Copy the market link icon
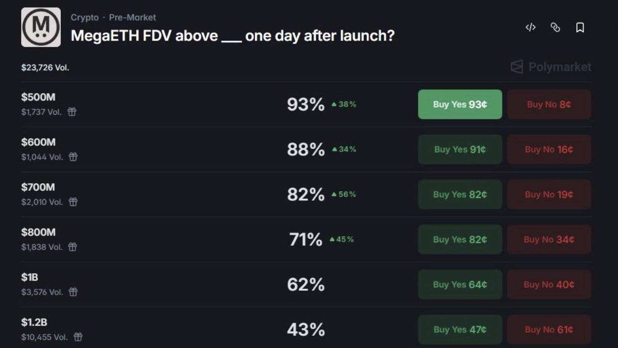 coord(555,28)
